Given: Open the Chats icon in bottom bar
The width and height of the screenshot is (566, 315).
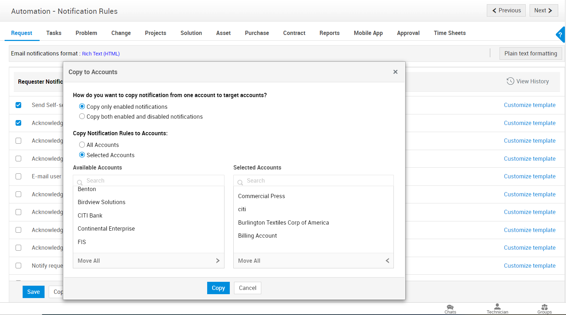Looking at the screenshot, I should 450,307.
